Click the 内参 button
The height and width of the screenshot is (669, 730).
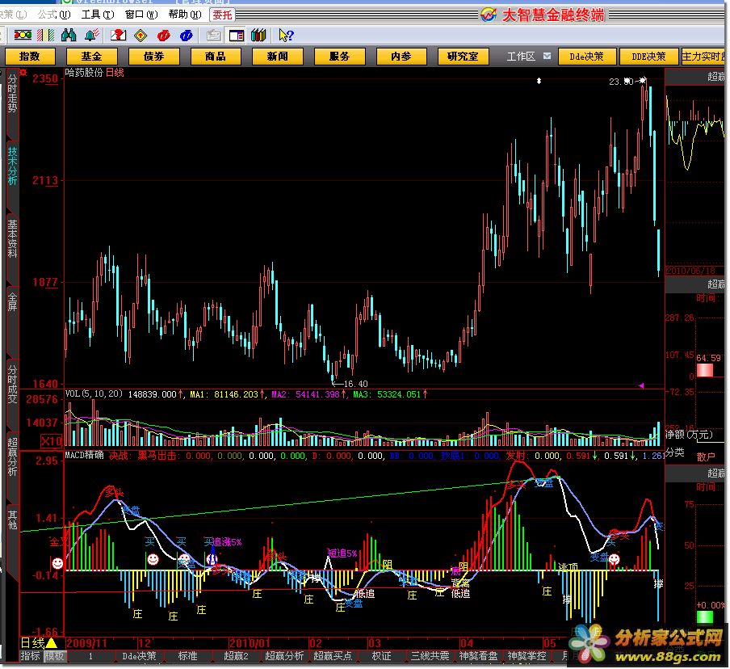tap(401, 57)
